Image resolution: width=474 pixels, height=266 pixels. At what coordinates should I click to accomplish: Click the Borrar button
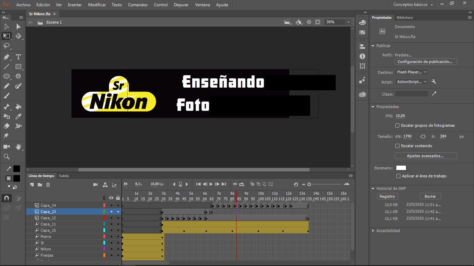tap(430, 196)
